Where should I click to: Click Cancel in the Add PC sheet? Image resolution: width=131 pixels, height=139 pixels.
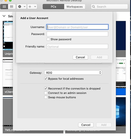tap(86, 125)
